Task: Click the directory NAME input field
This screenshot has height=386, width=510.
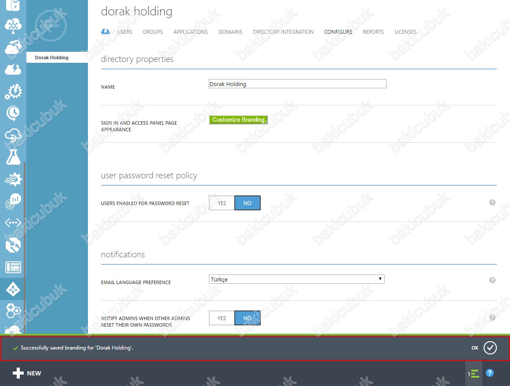Action: 297,84
